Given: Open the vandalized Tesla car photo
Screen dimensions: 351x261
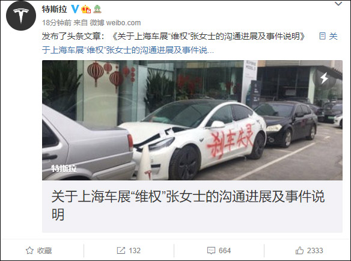Looking at the screenshot, I should tap(192, 120).
